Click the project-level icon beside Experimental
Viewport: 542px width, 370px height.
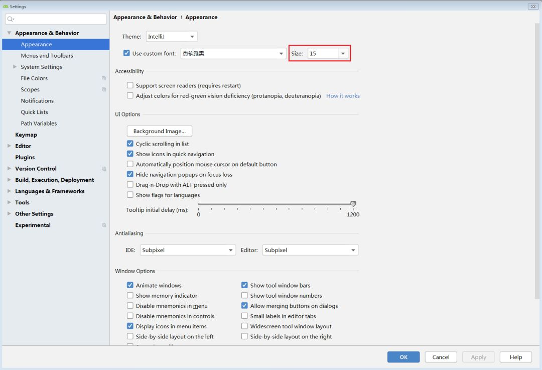point(104,225)
